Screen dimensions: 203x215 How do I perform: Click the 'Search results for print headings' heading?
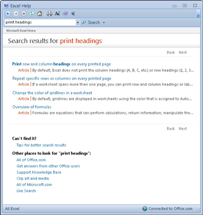click(55, 41)
